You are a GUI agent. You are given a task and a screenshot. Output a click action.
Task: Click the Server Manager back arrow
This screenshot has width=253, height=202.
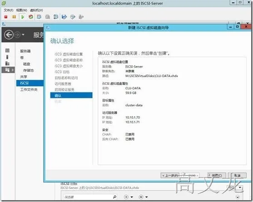click(x=9, y=34)
